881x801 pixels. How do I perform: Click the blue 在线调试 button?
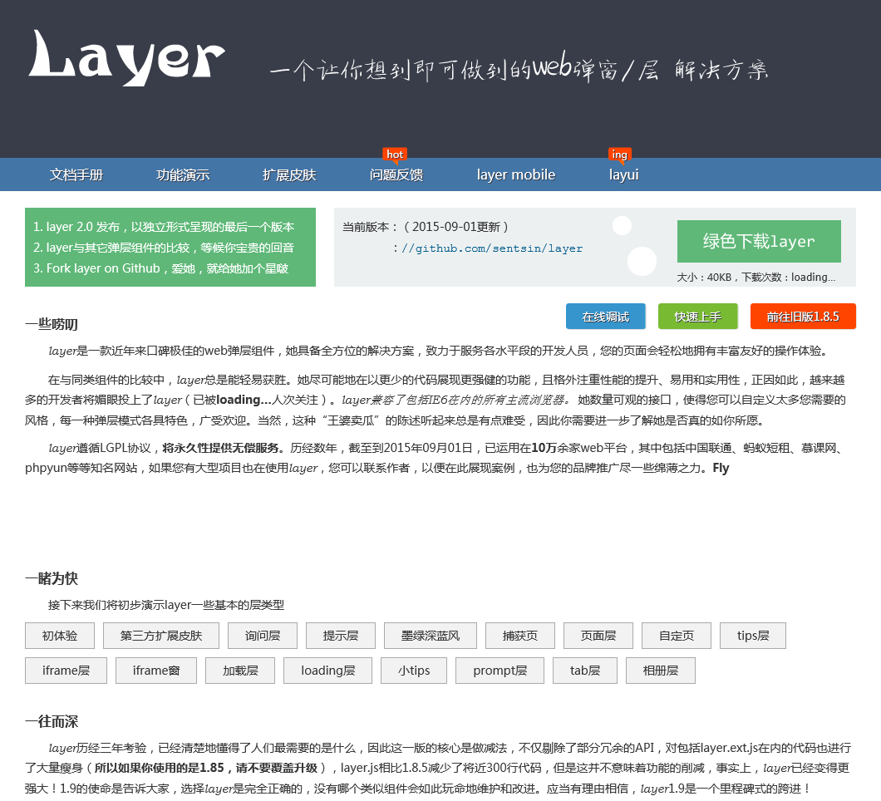point(606,317)
